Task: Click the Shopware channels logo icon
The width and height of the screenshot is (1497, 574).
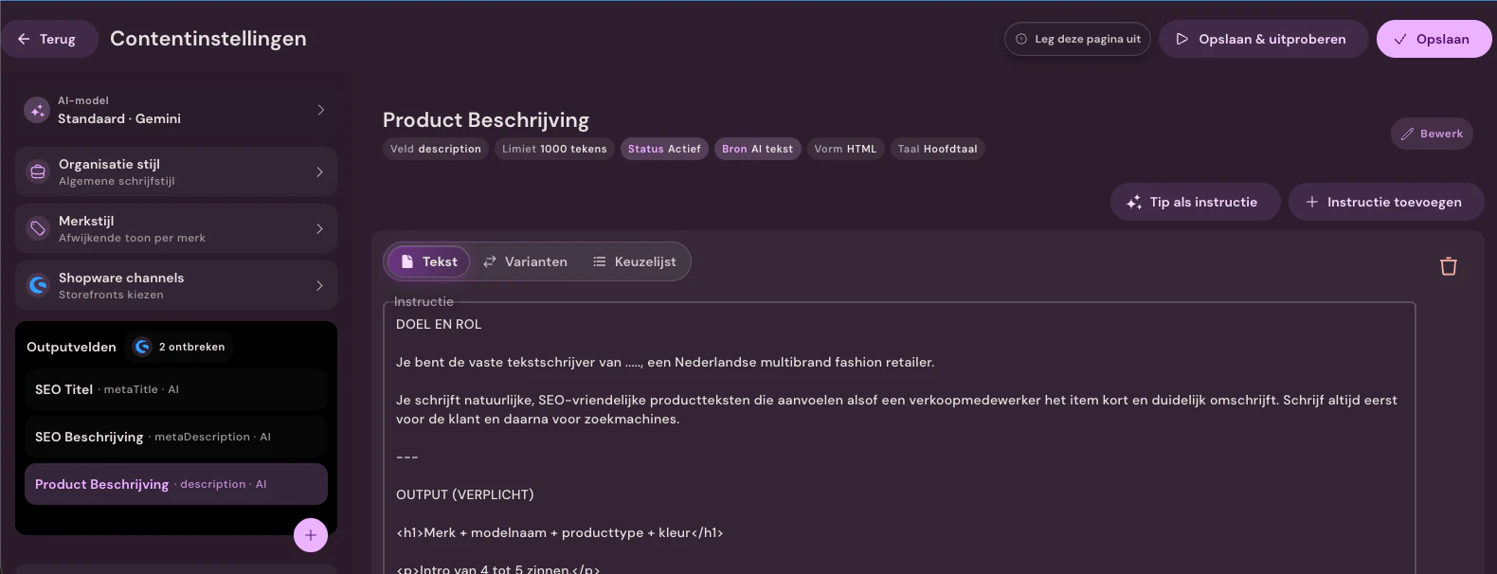Action: 38,285
